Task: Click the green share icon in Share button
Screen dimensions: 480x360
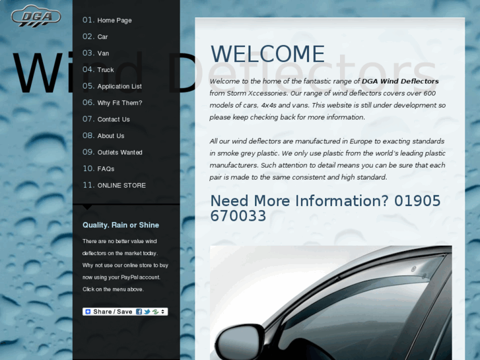Action: point(155,312)
